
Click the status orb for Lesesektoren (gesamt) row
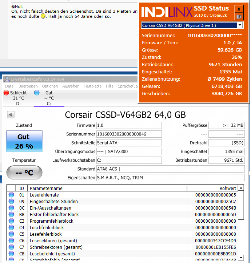pos(11,240)
